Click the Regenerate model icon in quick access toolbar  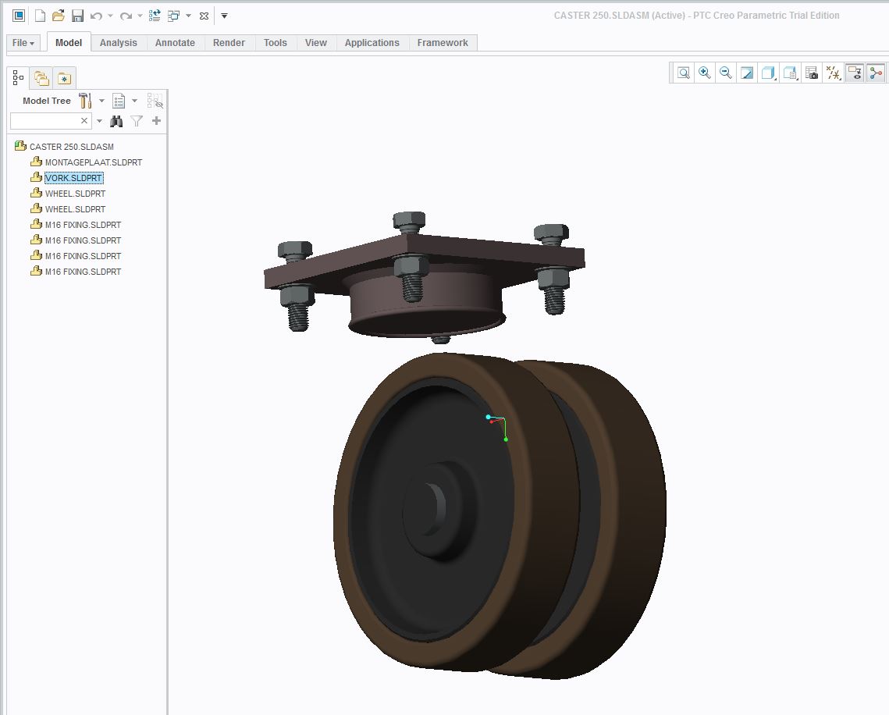point(155,16)
